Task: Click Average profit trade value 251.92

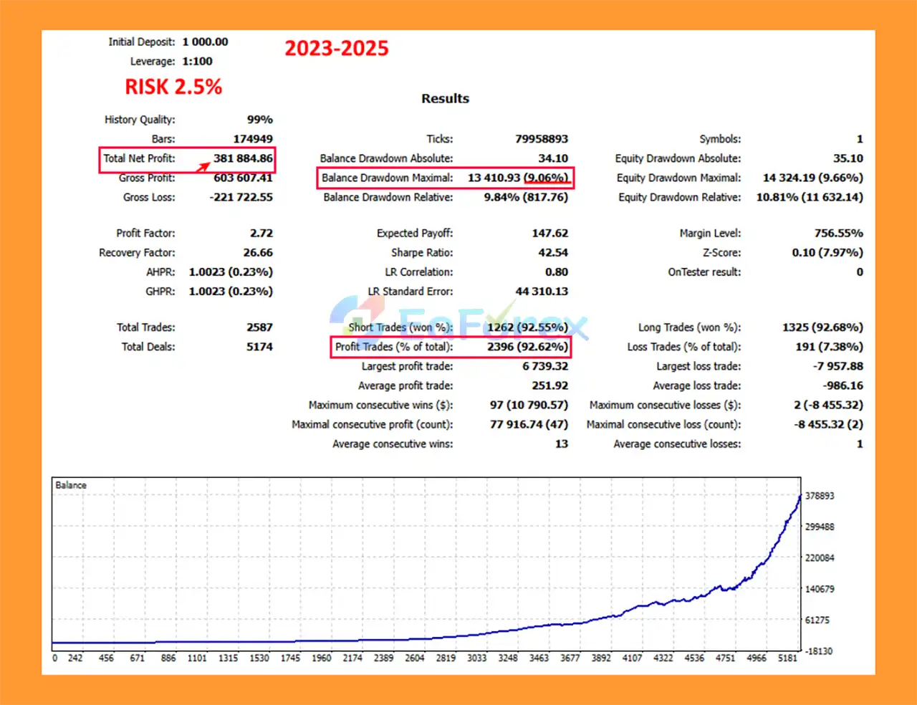Action: click(550, 385)
